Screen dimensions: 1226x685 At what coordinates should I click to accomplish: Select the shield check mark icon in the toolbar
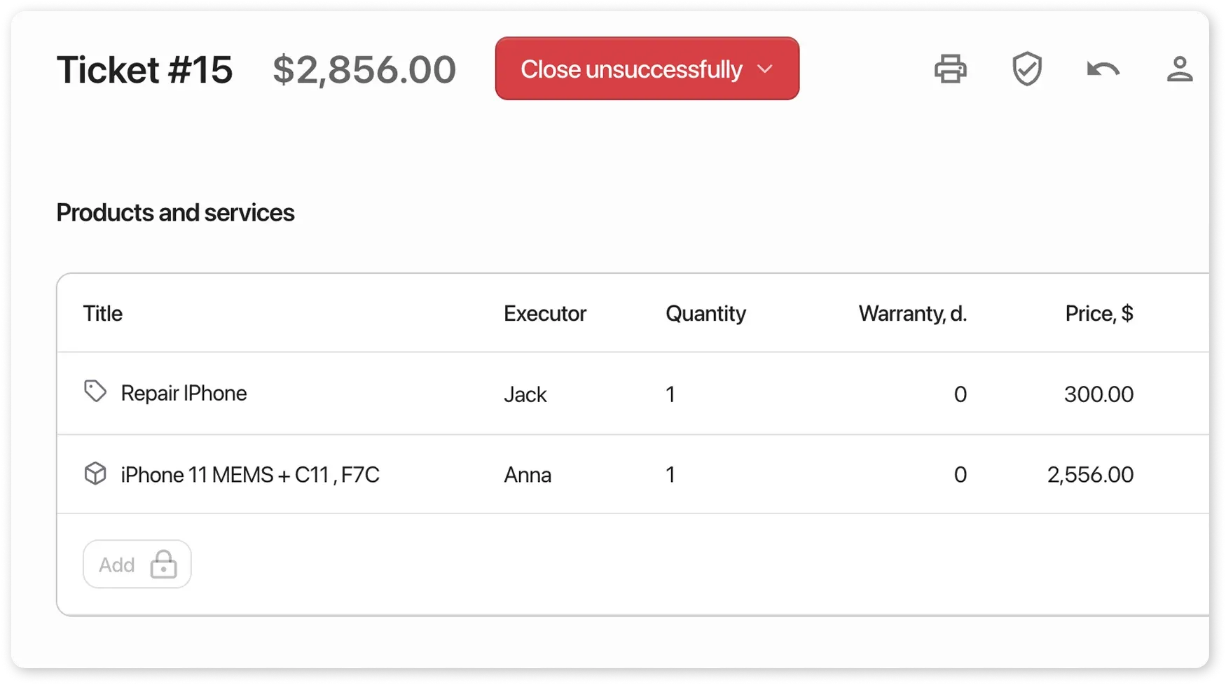coord(1026,69)
